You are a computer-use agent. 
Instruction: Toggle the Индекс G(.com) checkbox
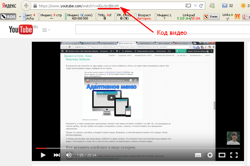[x=66, y=17]
